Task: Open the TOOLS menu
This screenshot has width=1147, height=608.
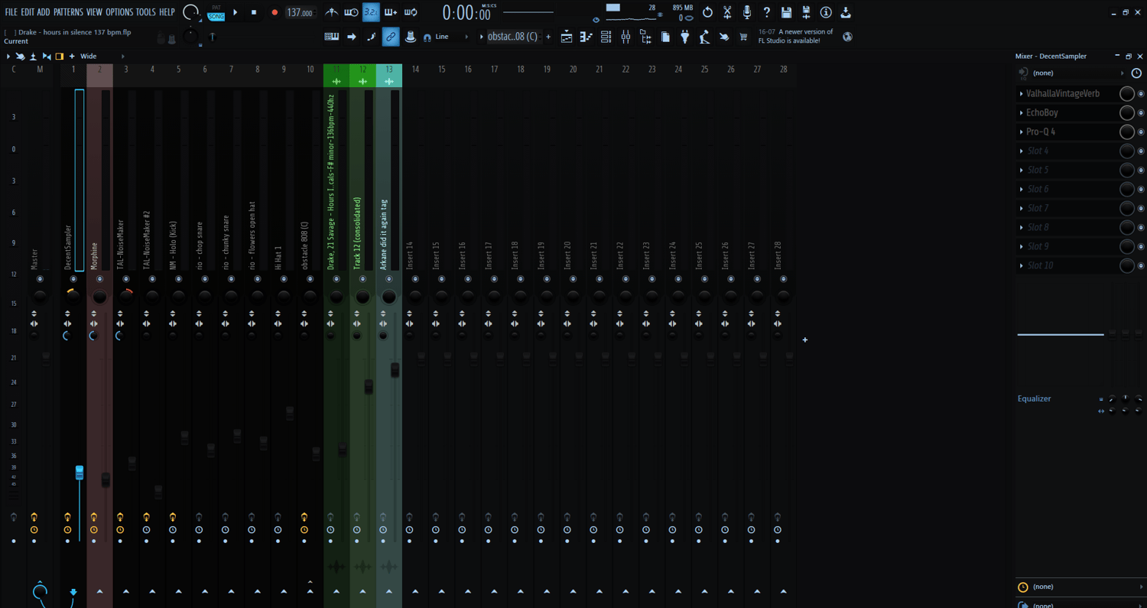Action: (145, 12)
